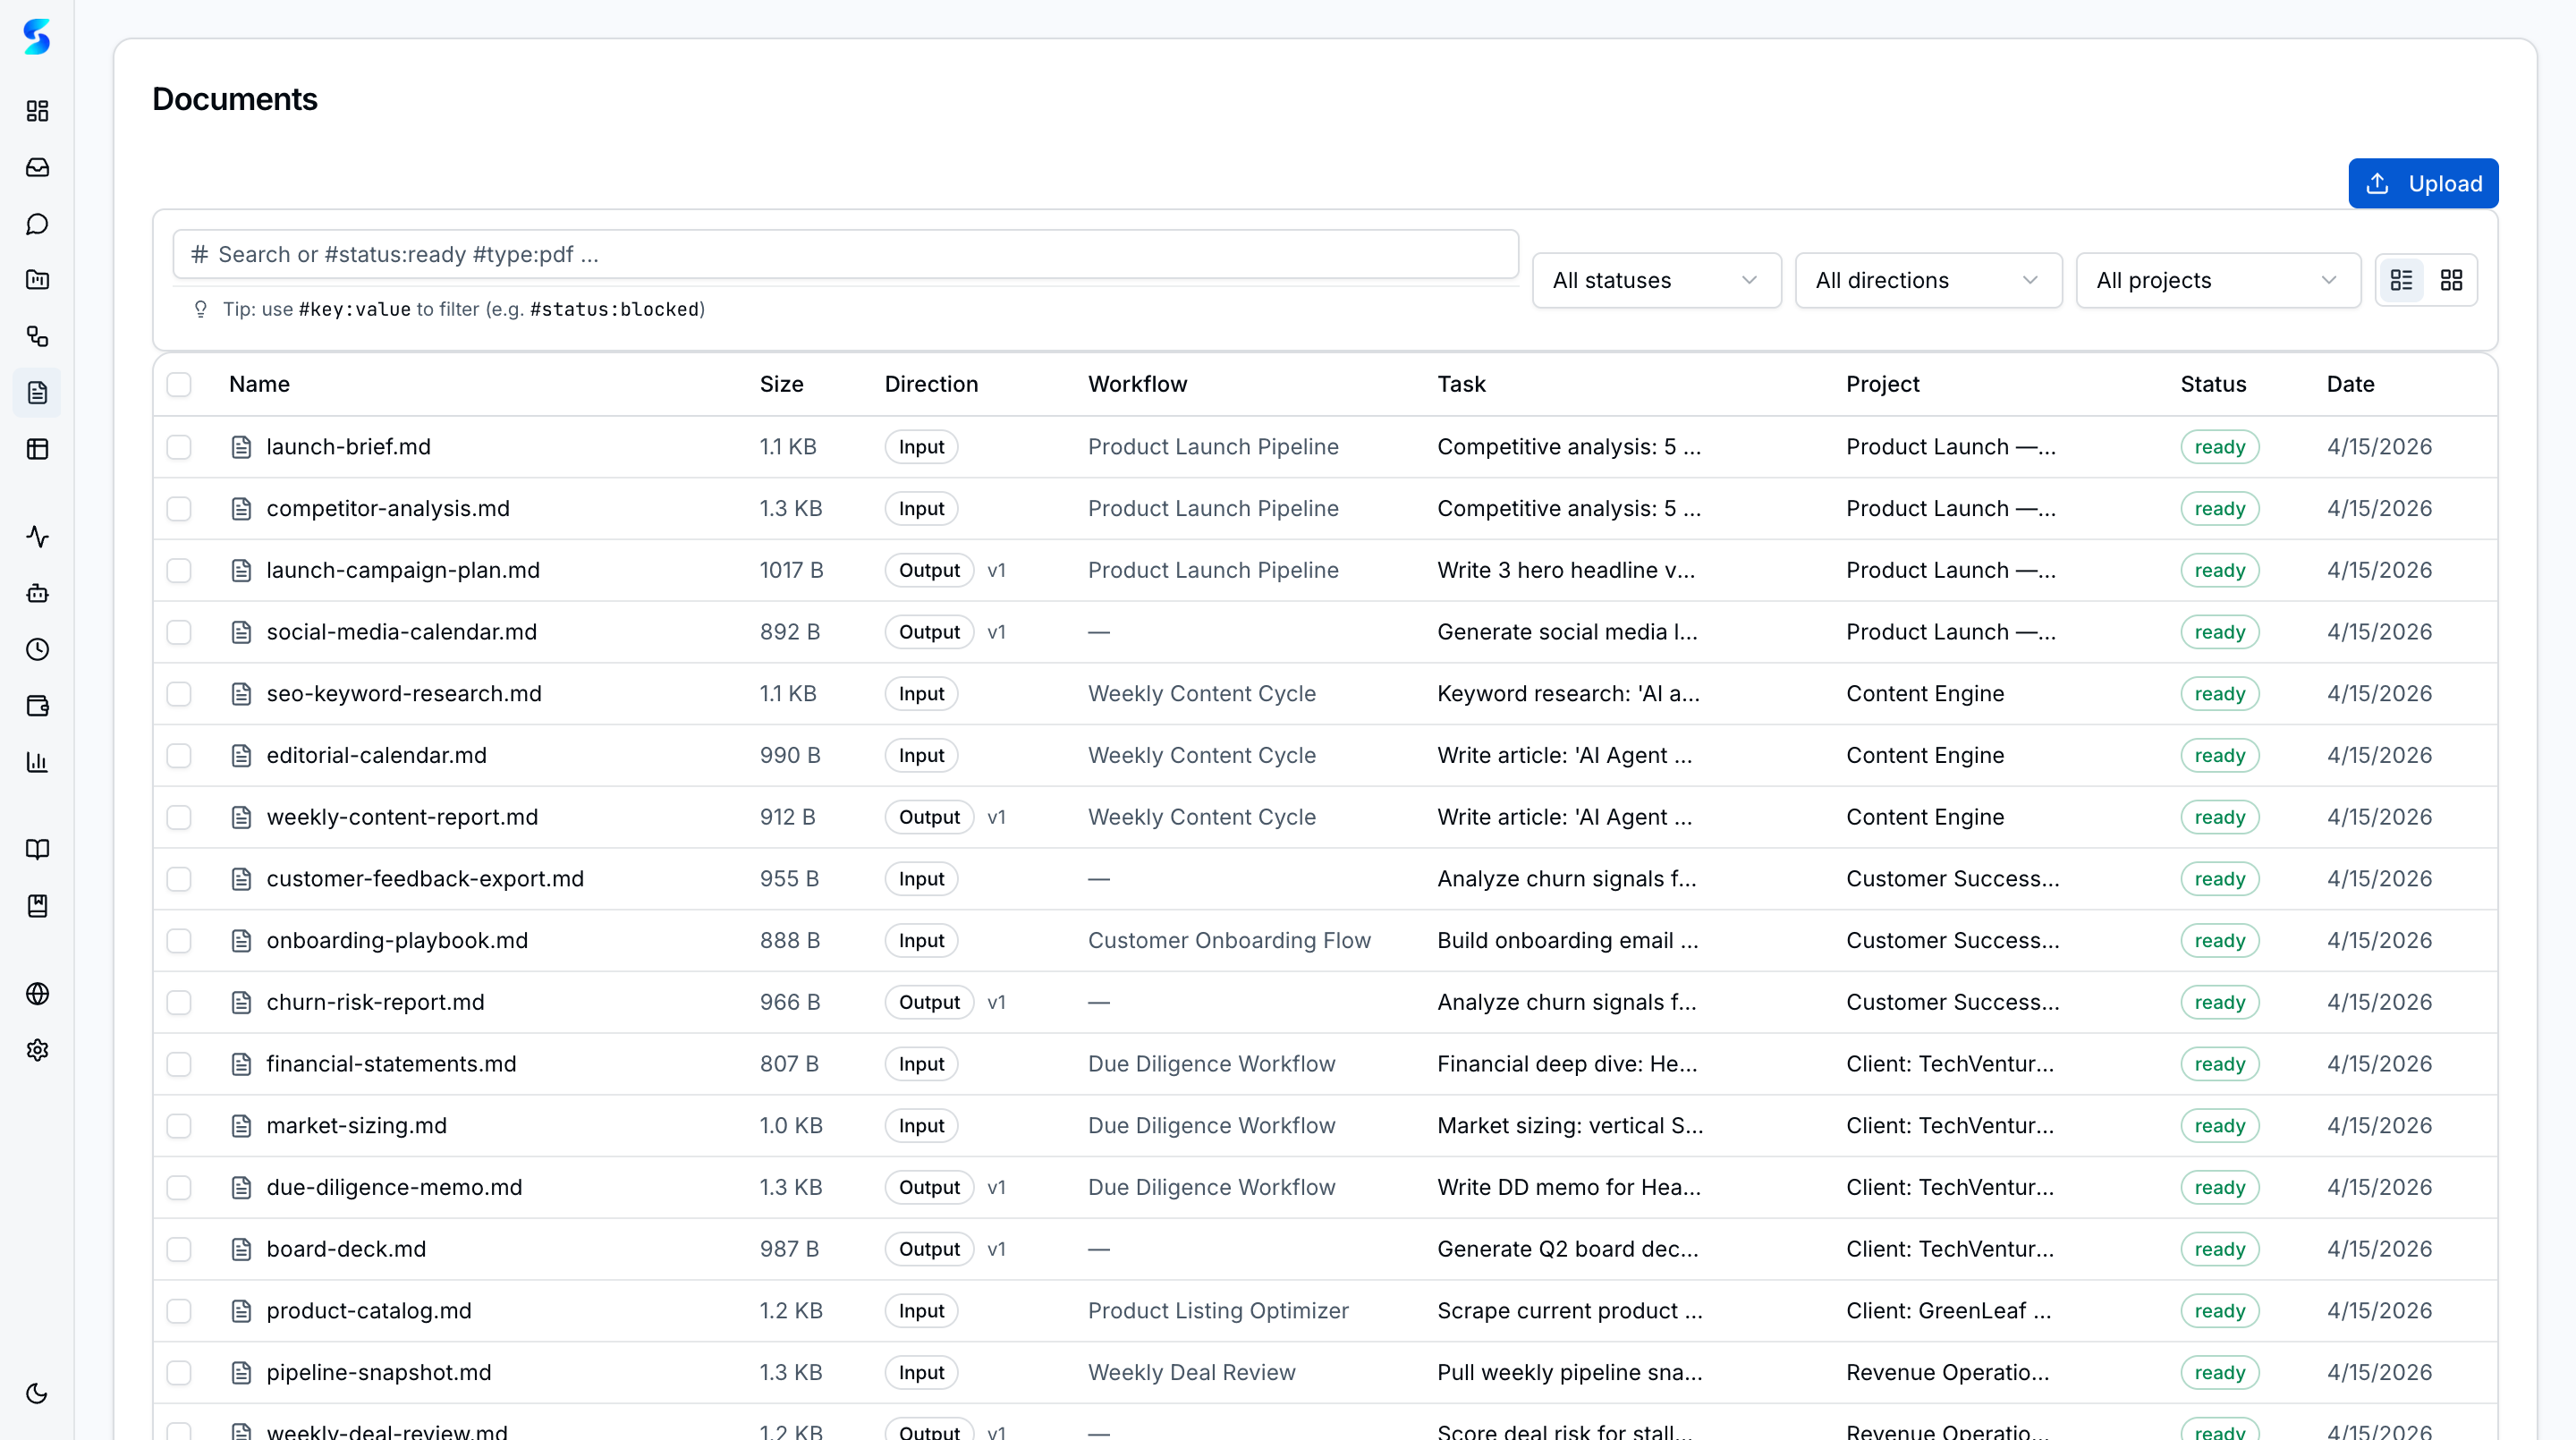Open Weekly Content Cycle workflow for seo-keyword-research.md

point(1201,694)
